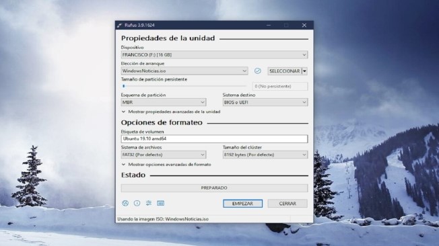Open the Dispositivo drive dropdown
The image size is (439, 246).
[x=215, y=55]
